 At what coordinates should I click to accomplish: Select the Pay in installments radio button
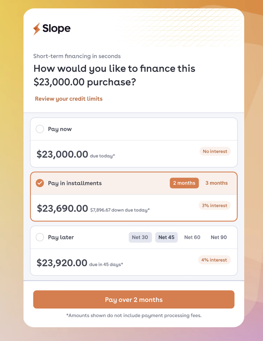[40, 183]
